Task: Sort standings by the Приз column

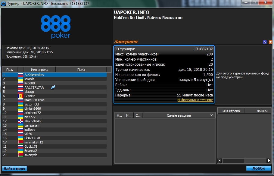Action: pyautogui.click(x=81, y=69)
